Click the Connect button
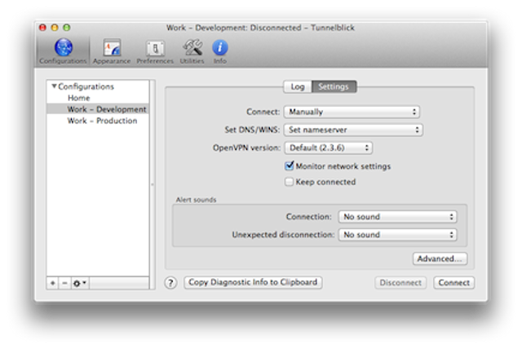Viewport: 522px width, 349px height. 453,282
